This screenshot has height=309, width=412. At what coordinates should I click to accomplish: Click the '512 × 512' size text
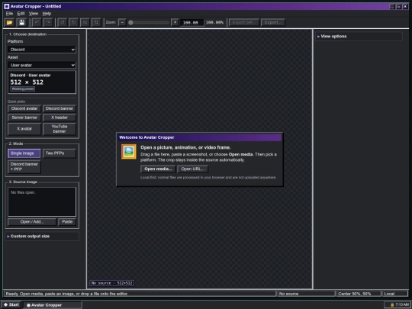pos(27,82)
